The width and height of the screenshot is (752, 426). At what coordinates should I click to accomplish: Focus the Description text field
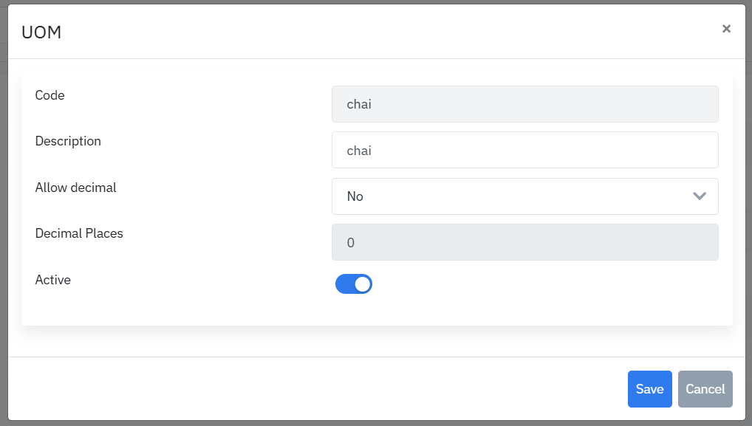click(524, 151)
